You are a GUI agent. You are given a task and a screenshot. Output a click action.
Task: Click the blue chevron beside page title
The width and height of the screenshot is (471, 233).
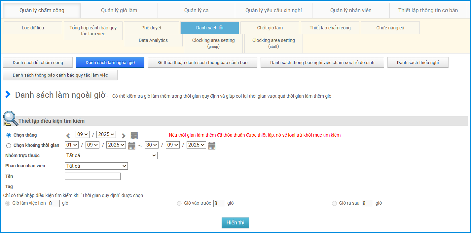click(x=8, y=94)
